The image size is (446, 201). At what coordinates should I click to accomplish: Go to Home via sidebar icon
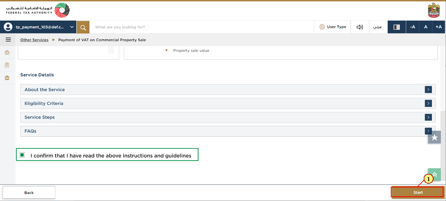[x=7, y=52]
